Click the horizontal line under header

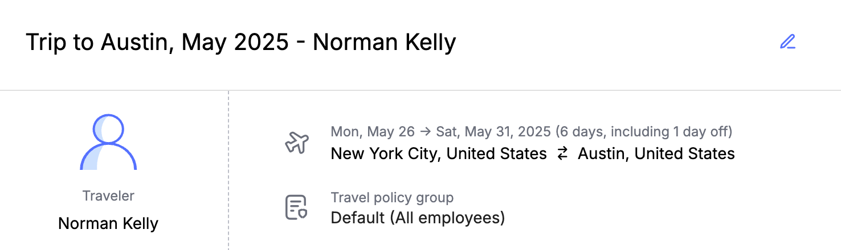click(x=420, y=90)
